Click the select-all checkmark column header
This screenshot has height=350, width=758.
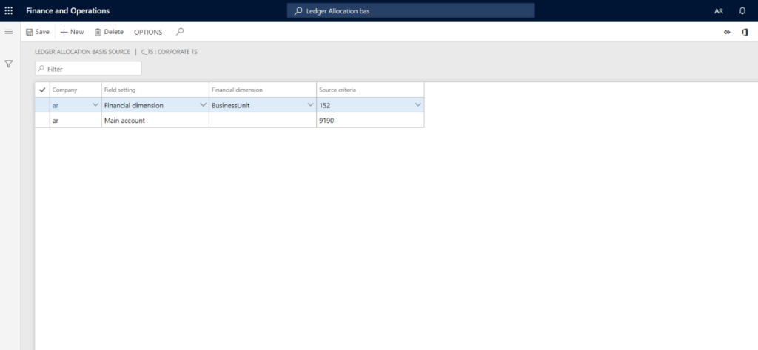pyautogui.click(x=42, y=90)
